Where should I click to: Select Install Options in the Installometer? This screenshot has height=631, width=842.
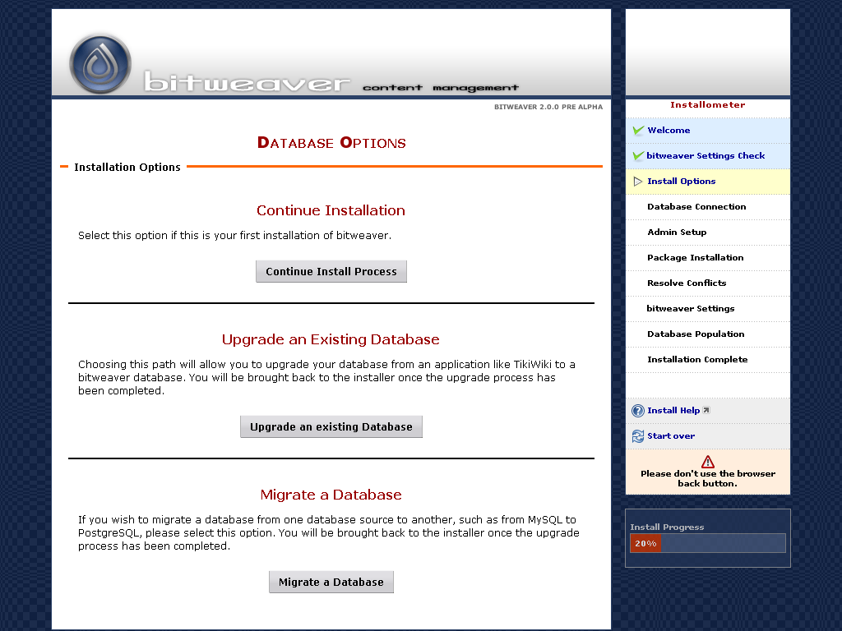[x=682, y=182]
